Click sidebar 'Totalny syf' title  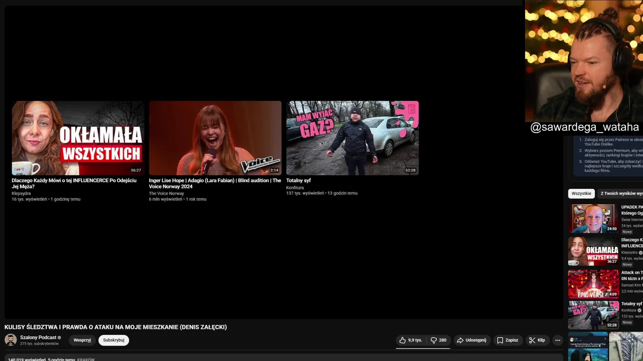[632, 304]
